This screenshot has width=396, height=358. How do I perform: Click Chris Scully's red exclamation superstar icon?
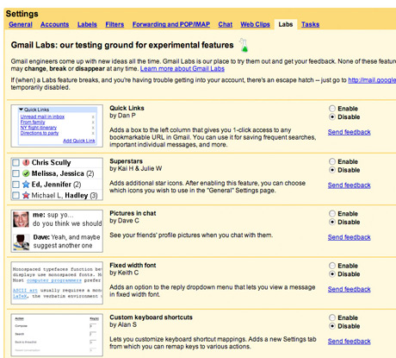[x=26, y=162]
